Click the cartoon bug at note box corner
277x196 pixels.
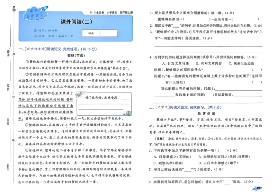click(x=128, y=113)
